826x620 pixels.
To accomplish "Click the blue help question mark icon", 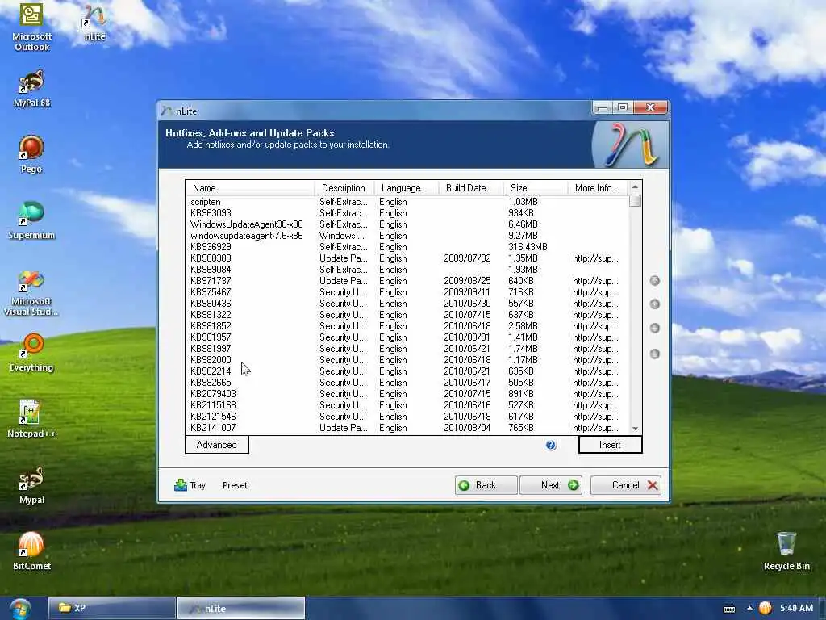I will (550, 446).
